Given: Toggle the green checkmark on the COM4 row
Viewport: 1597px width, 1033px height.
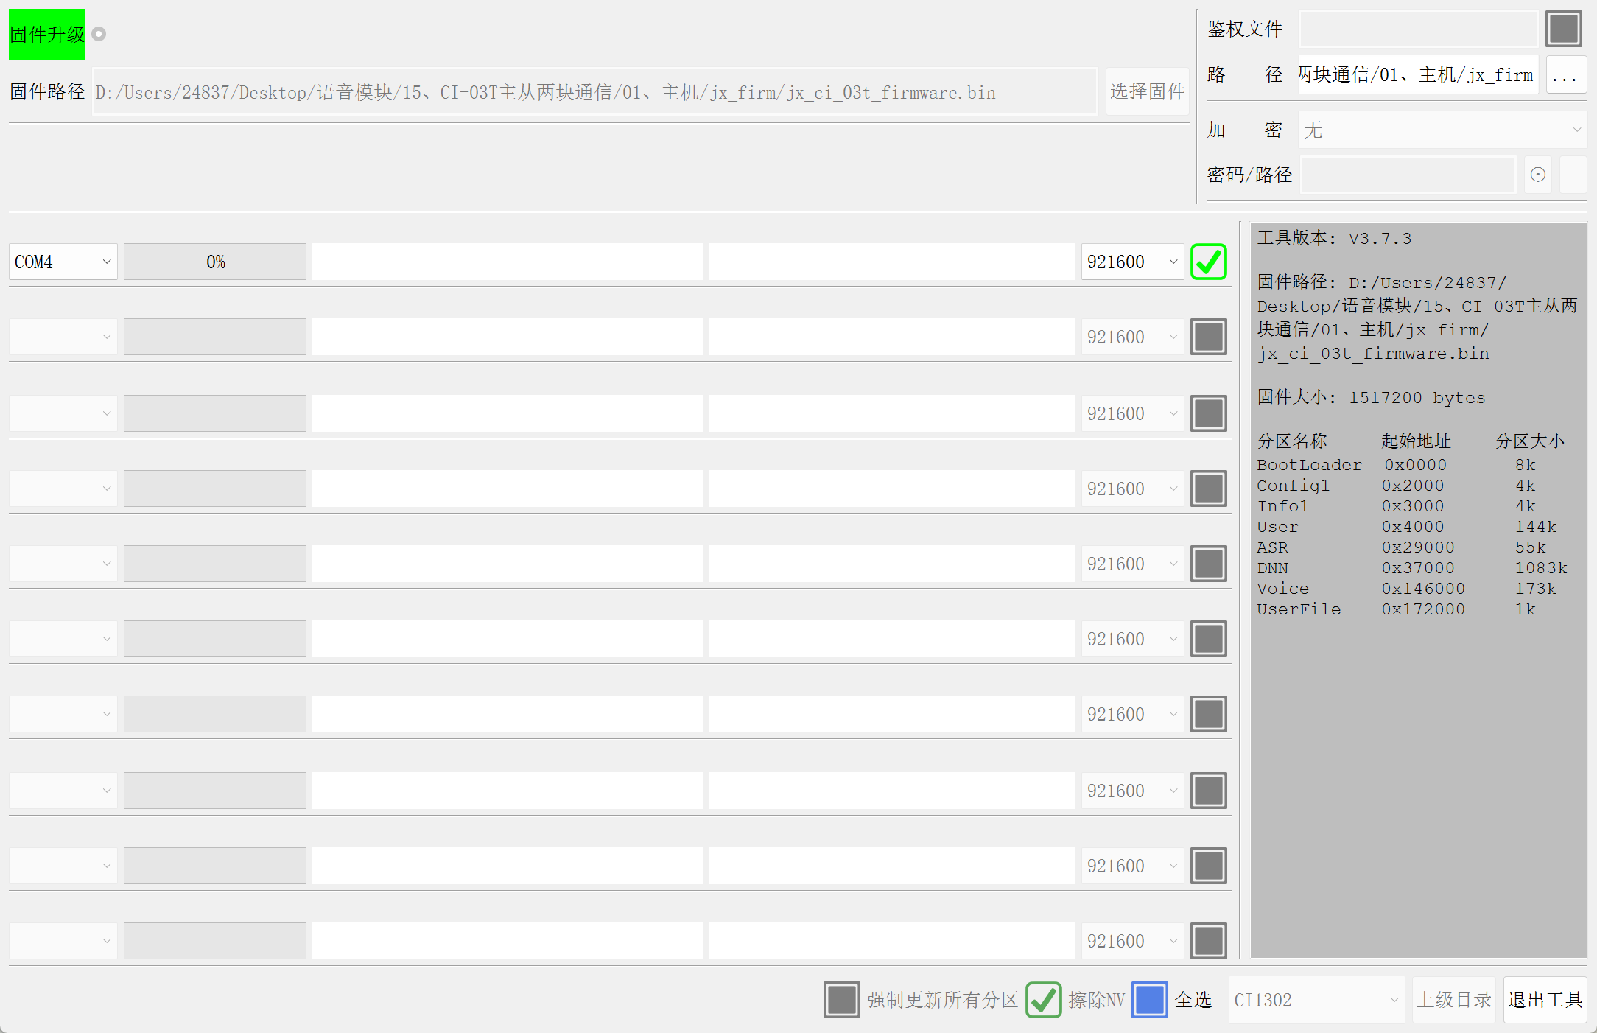Looking at the screenshot, I should click(1208, 262).
